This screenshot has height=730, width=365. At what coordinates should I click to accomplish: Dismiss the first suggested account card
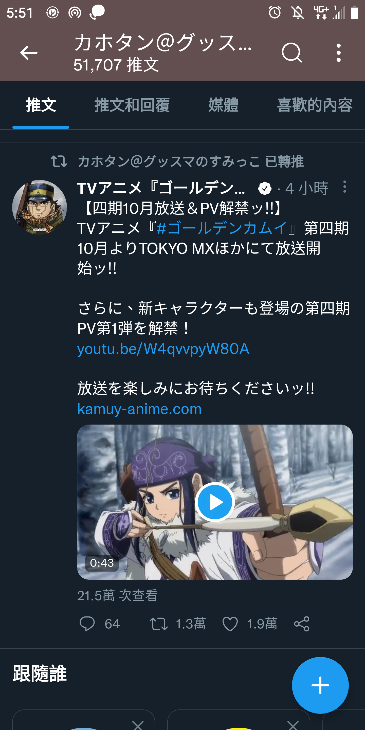(138, 725)
